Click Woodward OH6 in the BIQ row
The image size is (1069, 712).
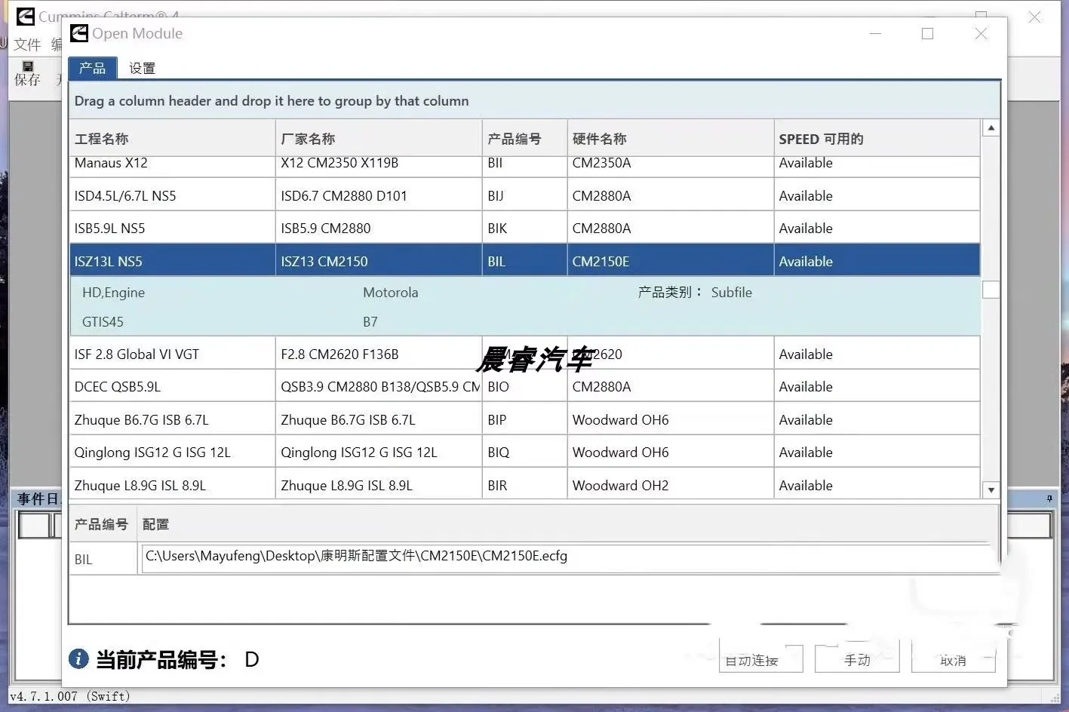670,452
